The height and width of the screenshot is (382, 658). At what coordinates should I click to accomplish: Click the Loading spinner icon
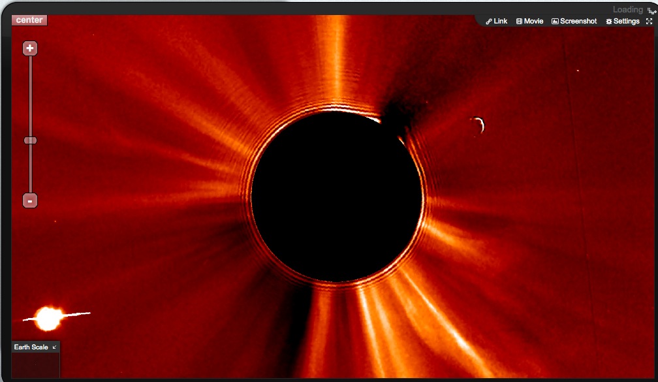click(650, 10)
